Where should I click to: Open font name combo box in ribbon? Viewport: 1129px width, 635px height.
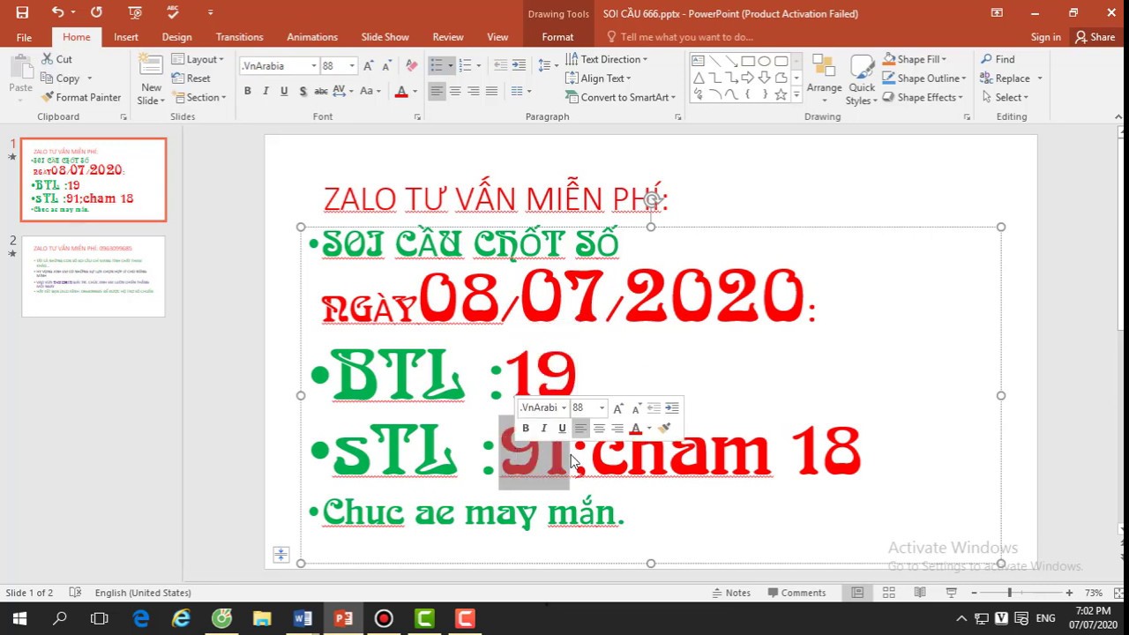279,66
